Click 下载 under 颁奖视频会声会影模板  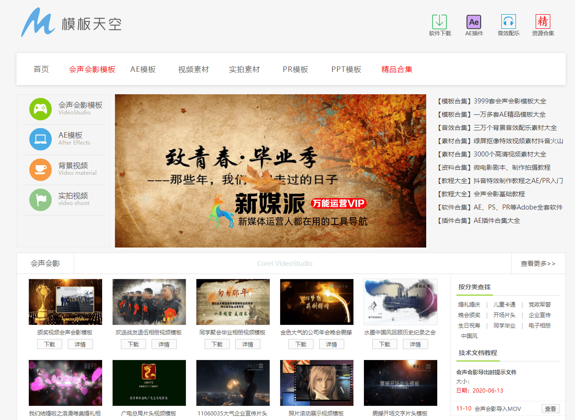49,344
